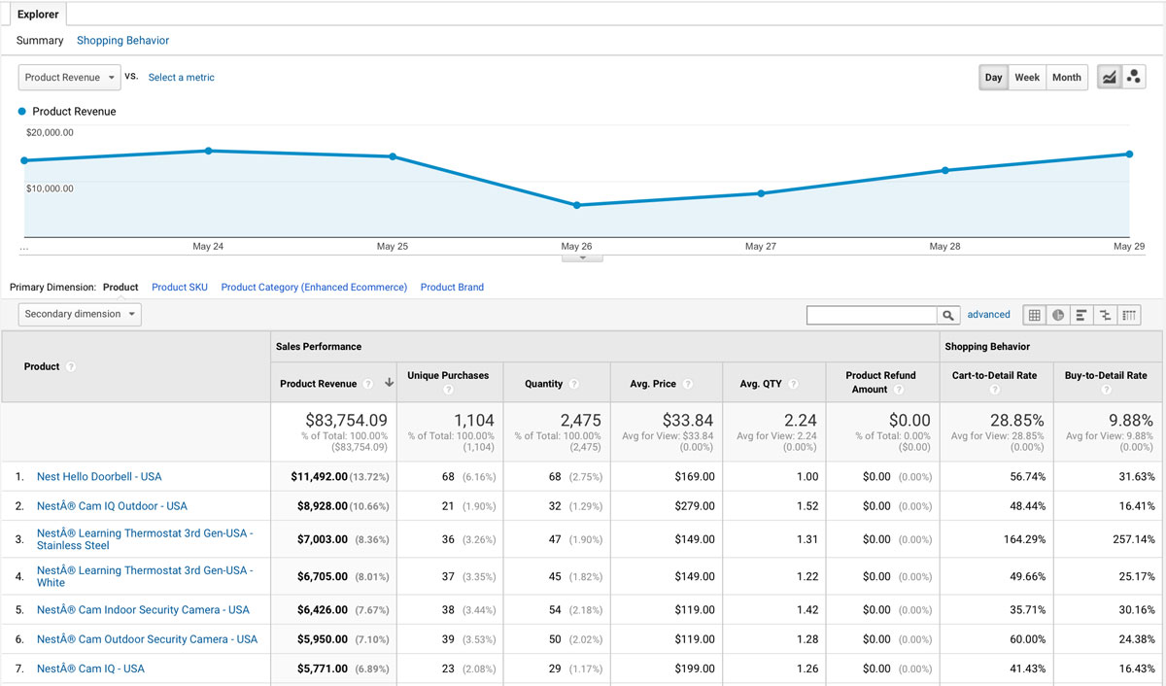The image size is (1166, 686).
Task: Open the Product Revenue metric dropdown
Action: (x=68, y=77)
